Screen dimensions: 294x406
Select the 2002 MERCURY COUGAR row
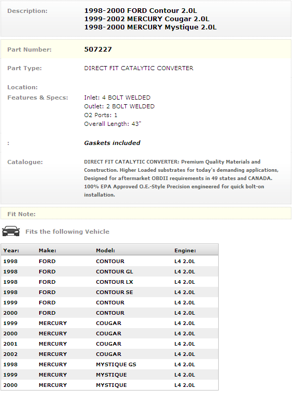pos(109,354)
